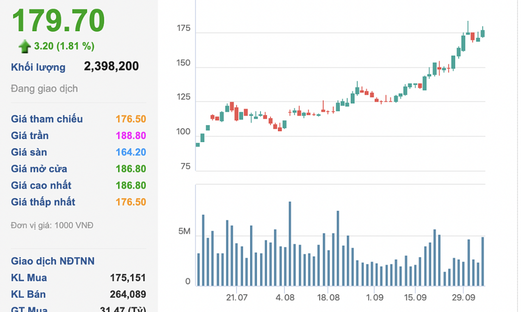This screenshot has width=521, height=312.
Task: Click the current price 179.70
Action: pyautogui.click(x=58, y=21)
